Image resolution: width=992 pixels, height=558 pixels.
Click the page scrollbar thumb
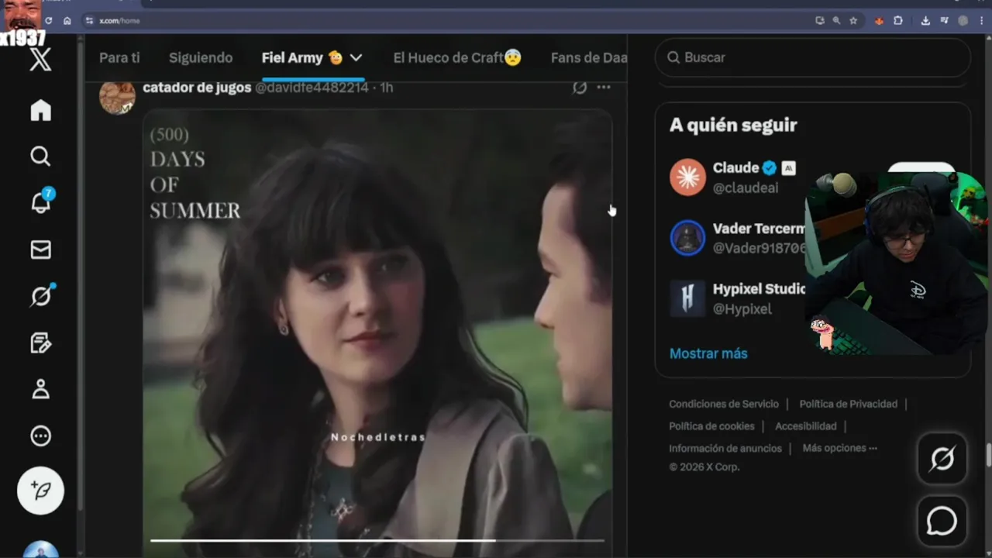click(988, 455)
